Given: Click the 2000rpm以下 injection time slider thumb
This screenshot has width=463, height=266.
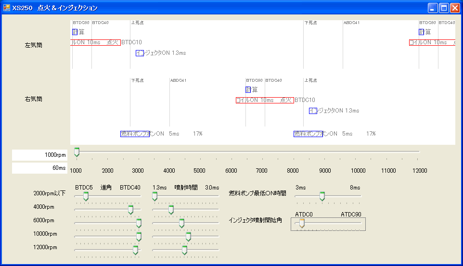Looking at the screenshot, I should (x=154, y=196).
